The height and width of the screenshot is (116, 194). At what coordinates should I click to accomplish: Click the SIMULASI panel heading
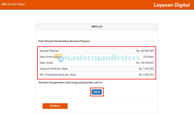coord(97,27)
